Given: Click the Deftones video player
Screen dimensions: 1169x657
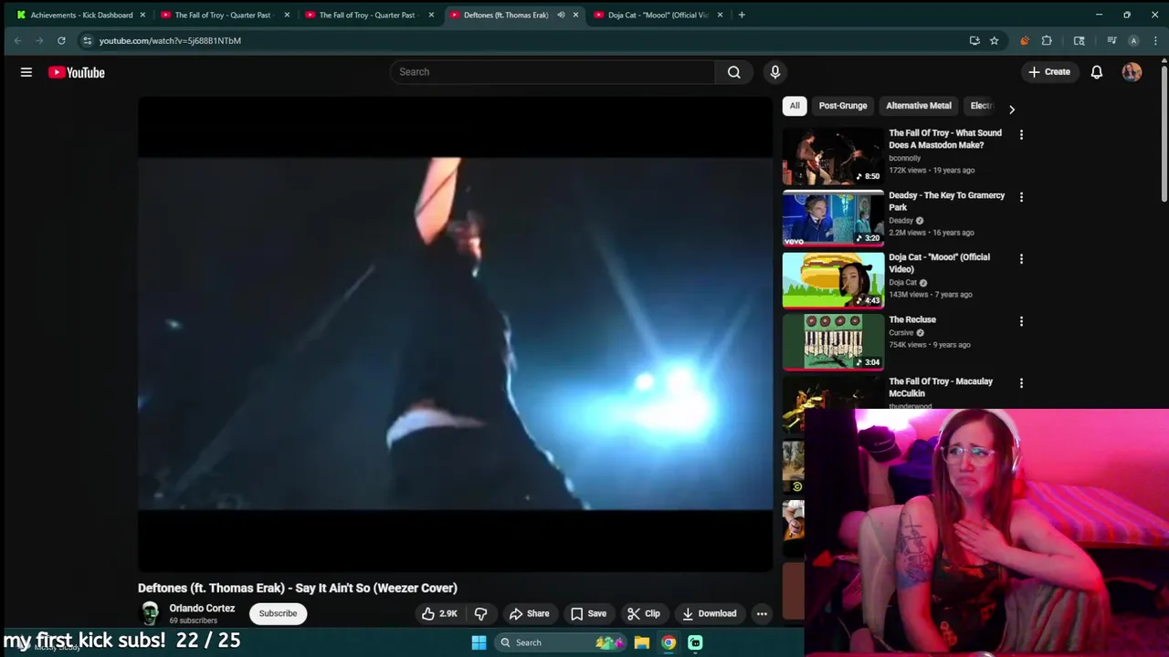Looking at the screenshot, I should pos(455,334).
